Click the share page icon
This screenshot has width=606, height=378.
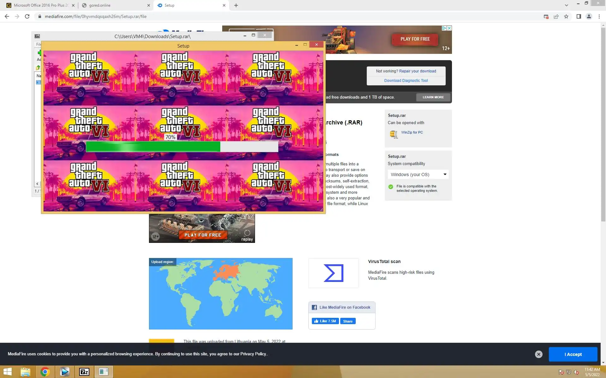coord(556,16)
